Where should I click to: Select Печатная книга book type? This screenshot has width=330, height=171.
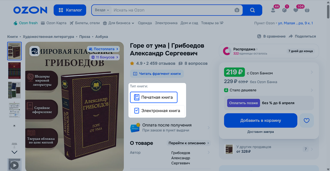pyautogui.click(x=154, y=97)
